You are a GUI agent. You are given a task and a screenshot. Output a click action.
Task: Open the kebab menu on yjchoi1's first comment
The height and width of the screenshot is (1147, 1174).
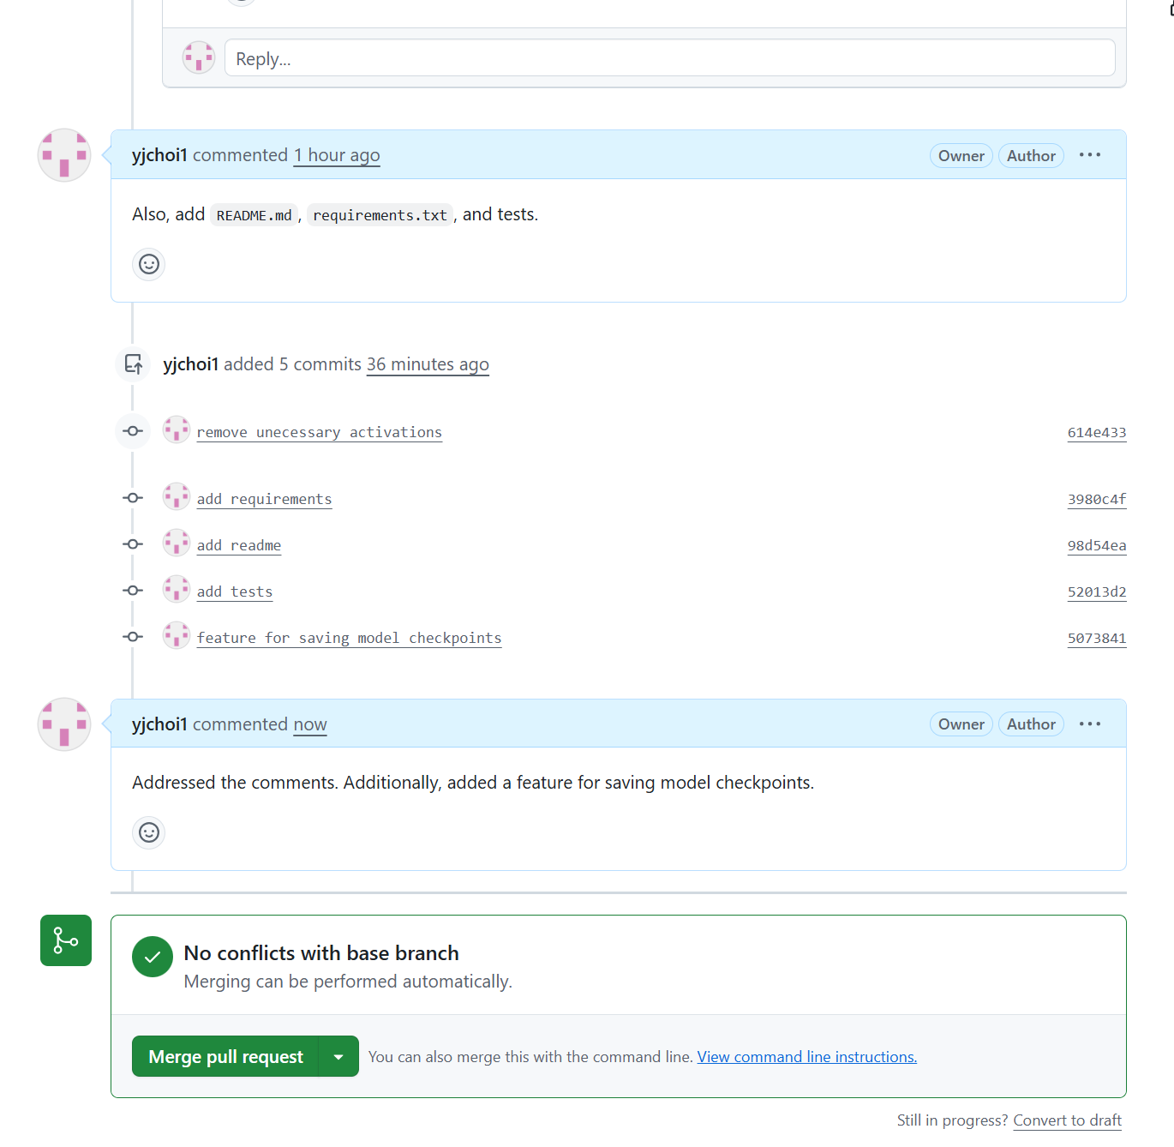pyautogui.click(x=1089, y=155)
